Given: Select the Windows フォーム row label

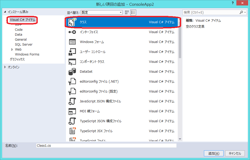Looking at the screenshot, I should [92, 42].
